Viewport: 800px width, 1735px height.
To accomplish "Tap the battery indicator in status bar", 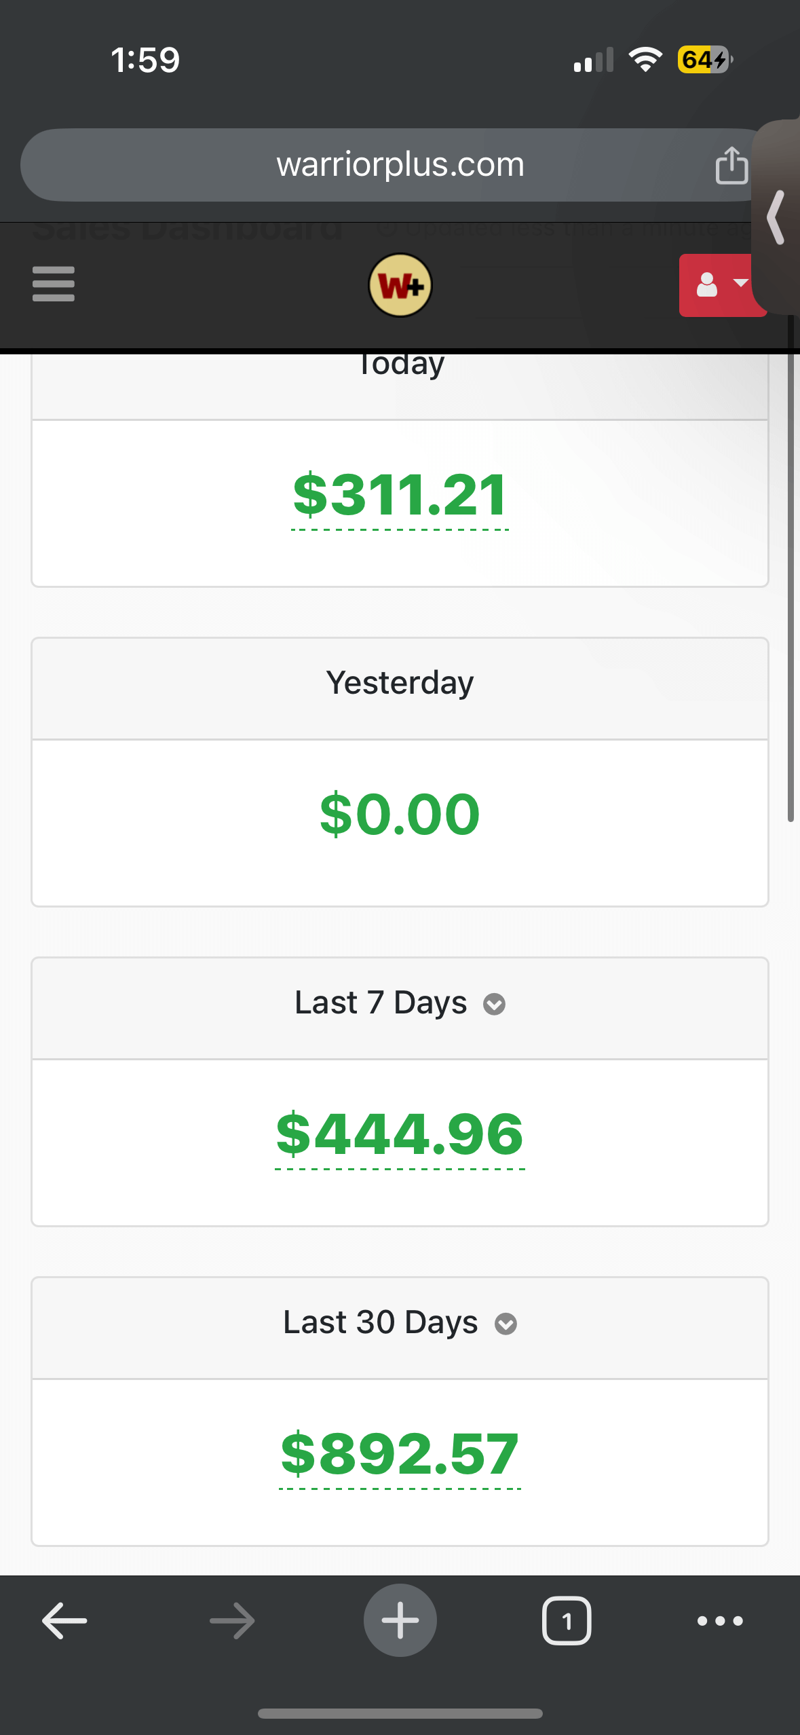I will pyautogui.click(x=704, y=60).
